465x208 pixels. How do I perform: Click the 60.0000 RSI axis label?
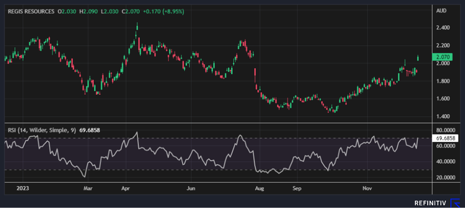click(x=445, y=146)
